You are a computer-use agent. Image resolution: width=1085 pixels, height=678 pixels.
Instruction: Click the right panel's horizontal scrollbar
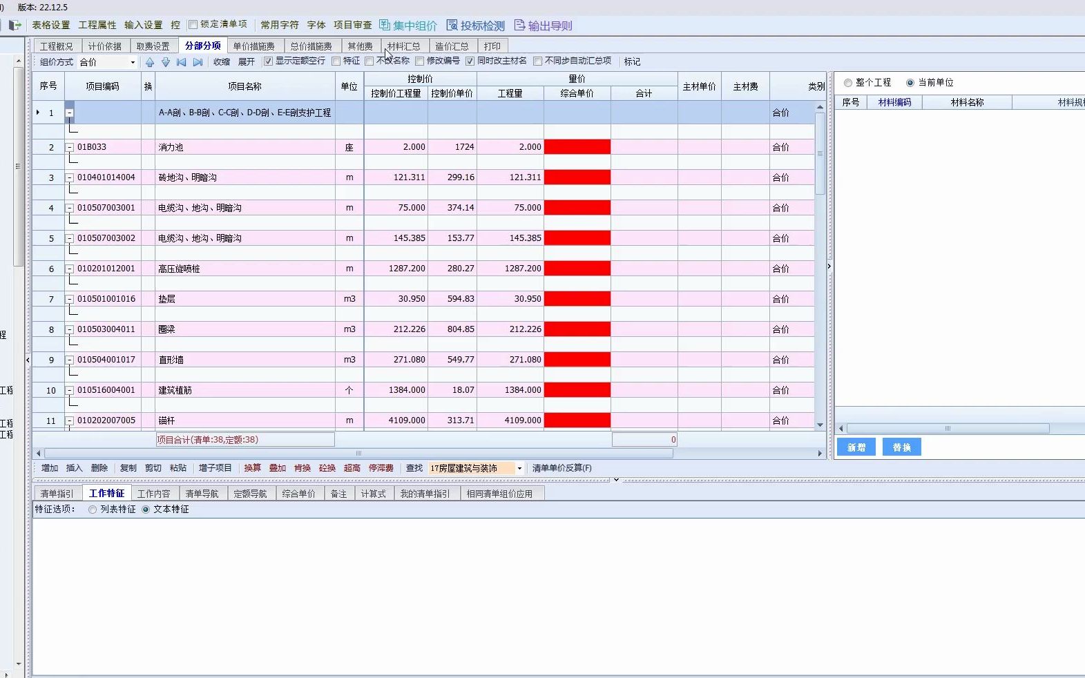(948, 429)
